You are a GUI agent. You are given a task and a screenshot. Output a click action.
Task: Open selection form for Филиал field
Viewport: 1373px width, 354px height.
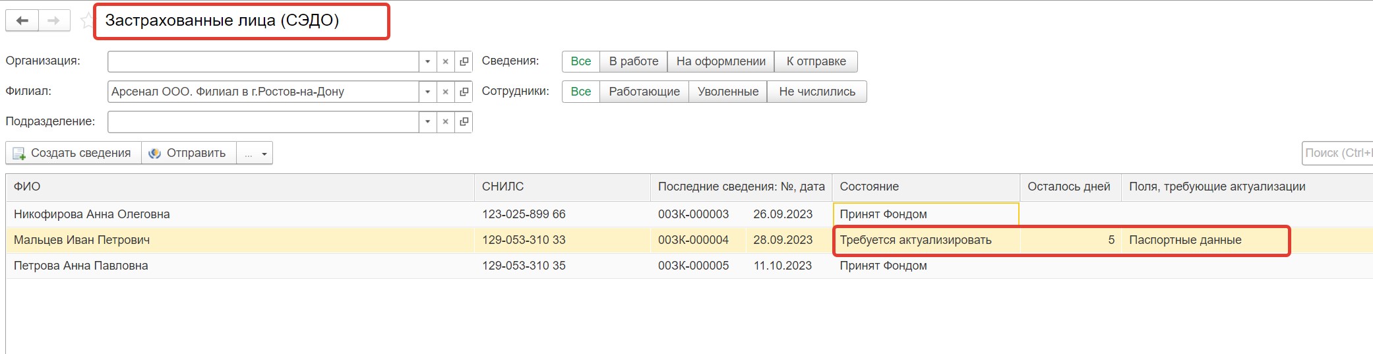click(x=464, y=92)
